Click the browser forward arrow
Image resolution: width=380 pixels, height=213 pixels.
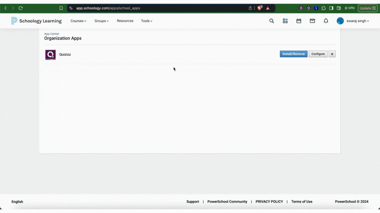[13, 8]
